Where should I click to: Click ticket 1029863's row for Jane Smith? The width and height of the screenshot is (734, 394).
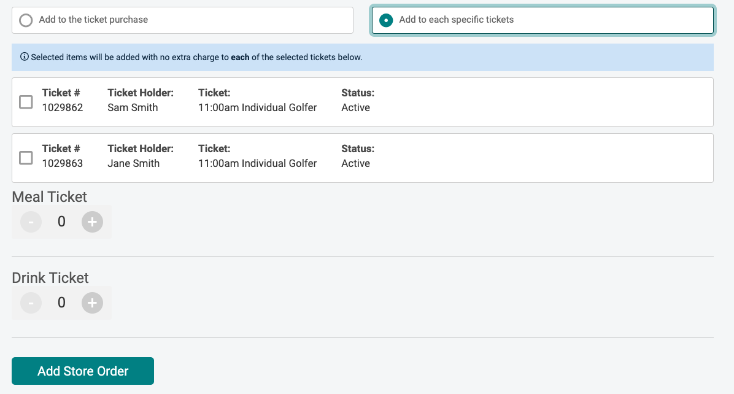click(362, 158)
